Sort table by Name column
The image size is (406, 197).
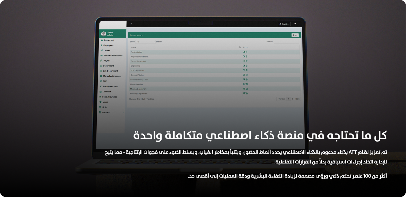(240, 47)
